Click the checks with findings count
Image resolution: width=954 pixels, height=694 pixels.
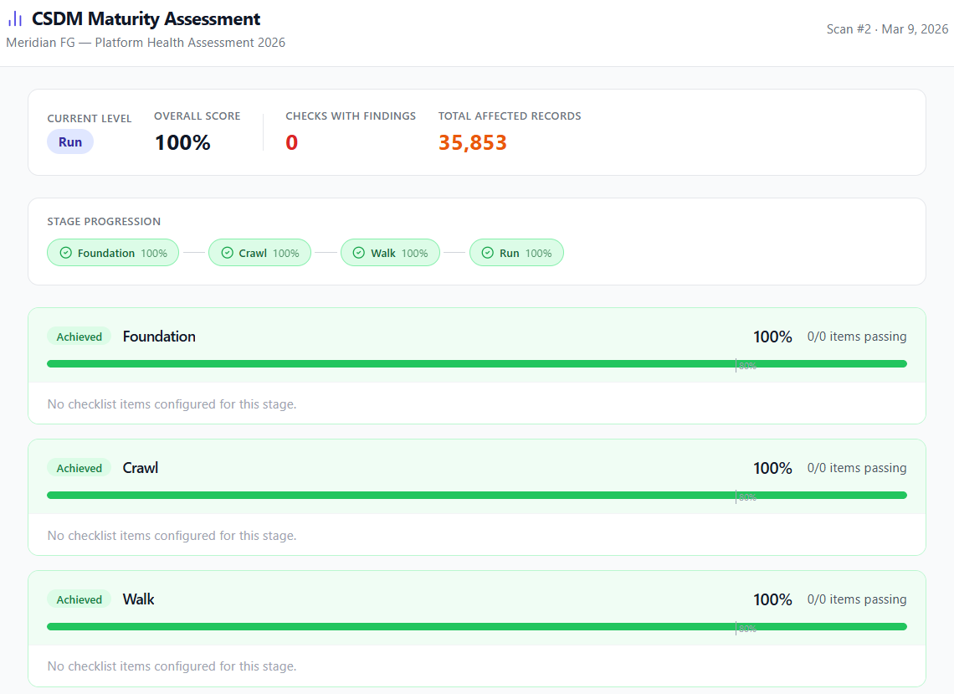(292, 143)
